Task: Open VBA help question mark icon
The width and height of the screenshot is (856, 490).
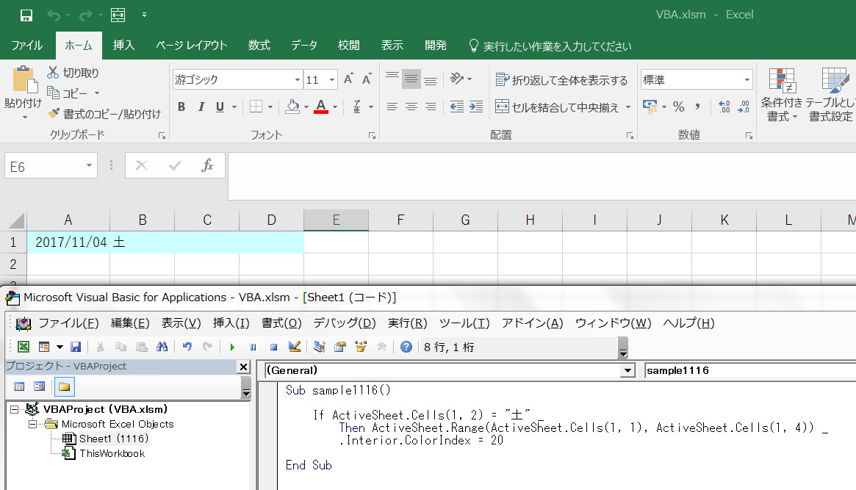Action: pos(406,347)
